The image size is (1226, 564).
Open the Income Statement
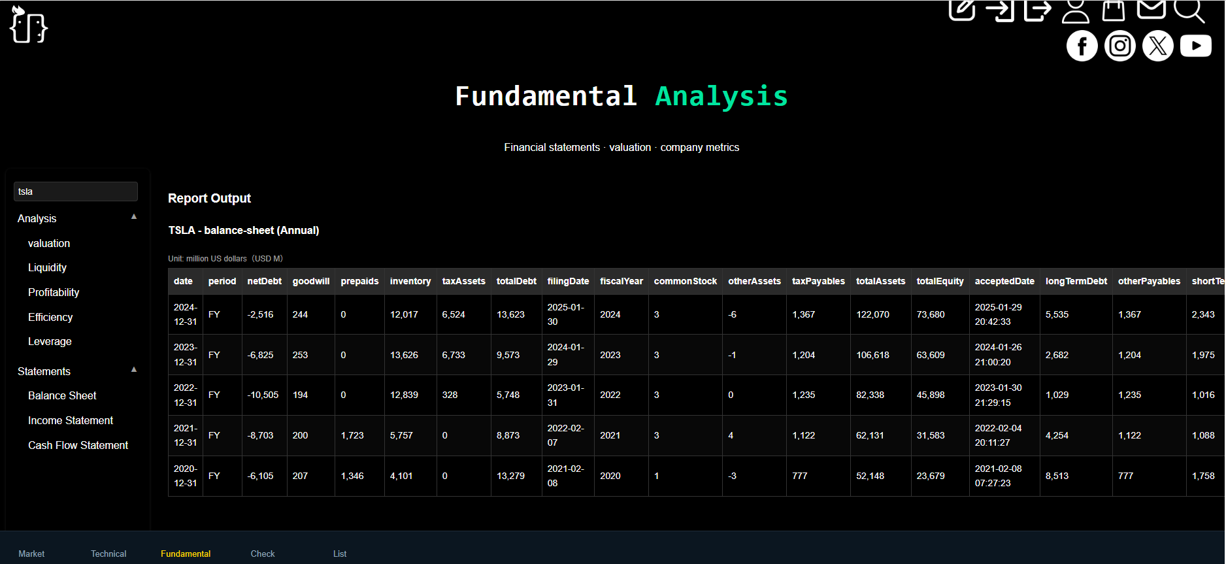[x=71, y=420]
